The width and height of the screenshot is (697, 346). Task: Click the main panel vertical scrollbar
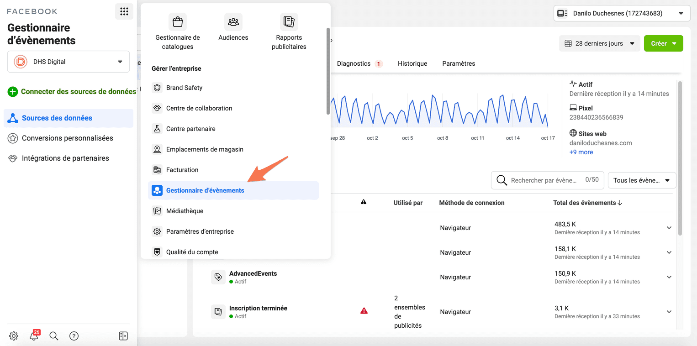680,158
